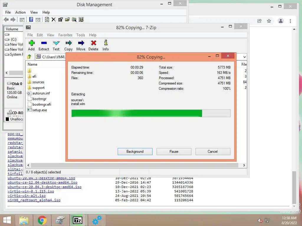This screenshot has height=226, width=302.
Task: Click Chrome icon on taskbar
Action: [x=42, y=220]
